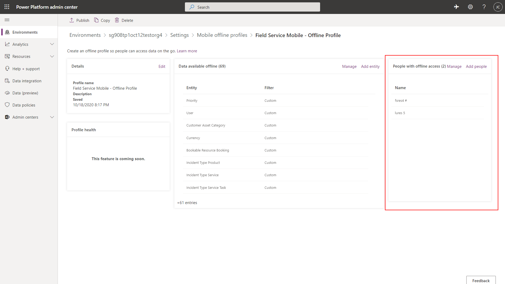Select the Incident Type Service row
Image resolution: width=505 pixels, height=284 pixels.
275,175
